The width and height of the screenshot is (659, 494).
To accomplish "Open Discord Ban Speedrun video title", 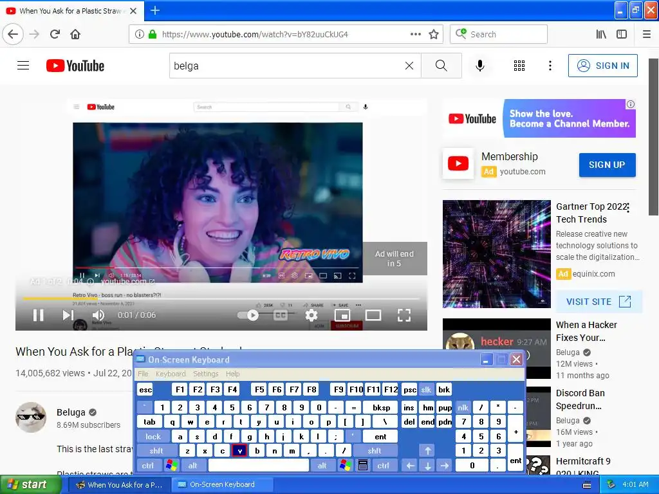I will [580, 399].
